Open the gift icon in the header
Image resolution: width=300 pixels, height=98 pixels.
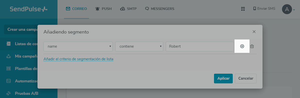coord(243,9)
